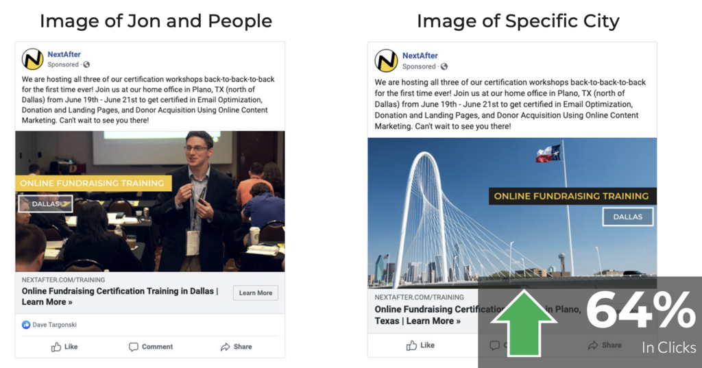Click the NextAfter logo in right ad
The height and width of the screenshot is (368, 702).
386,60
